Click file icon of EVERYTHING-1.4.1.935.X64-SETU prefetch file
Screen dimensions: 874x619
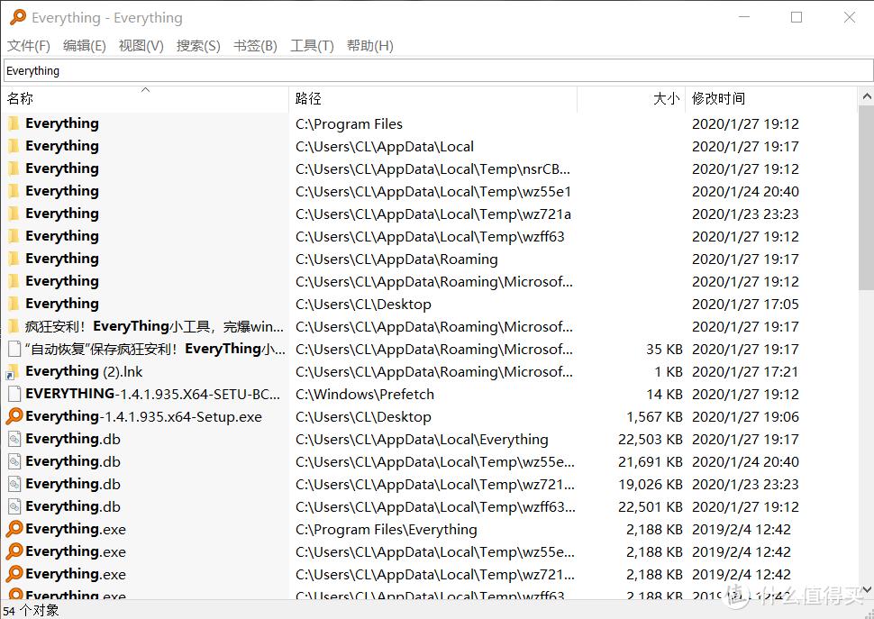14,394
